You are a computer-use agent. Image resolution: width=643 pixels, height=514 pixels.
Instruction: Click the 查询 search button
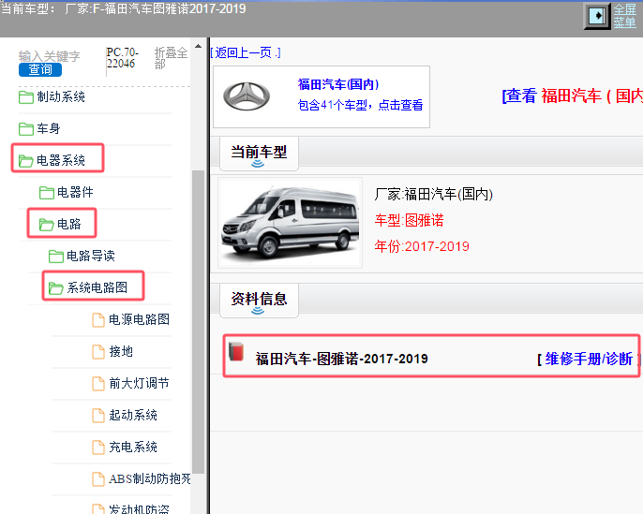(40, 69)
